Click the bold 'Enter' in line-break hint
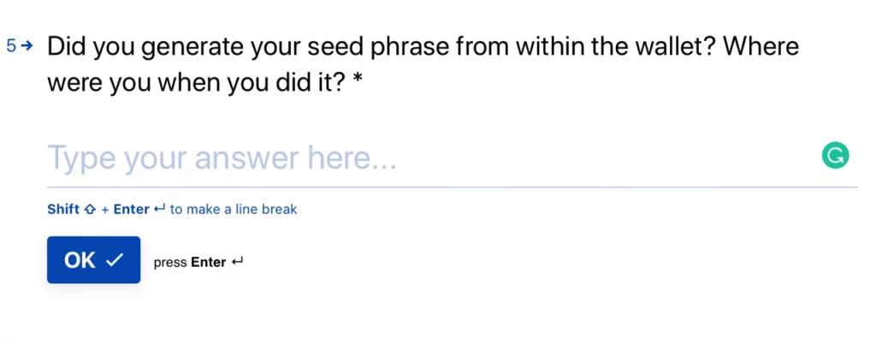The image size is (876, 342). [x=131, y=209]
